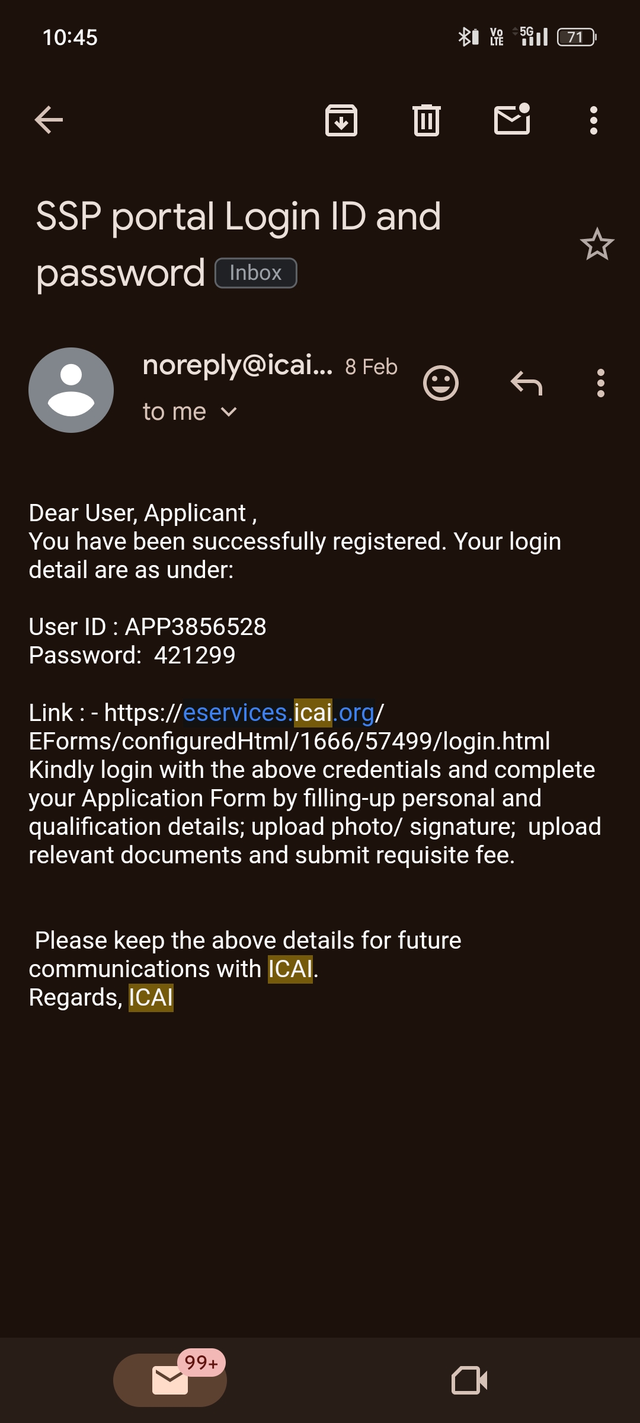Open the message's three-dot options menu
The image size is (640, 1423).
click(x=601, y=383)
